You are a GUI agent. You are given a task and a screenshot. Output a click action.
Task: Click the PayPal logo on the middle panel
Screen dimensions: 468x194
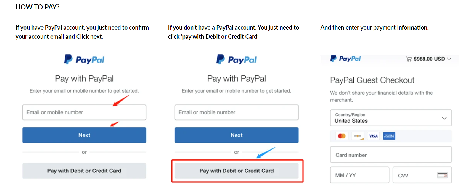pos(236,59)
